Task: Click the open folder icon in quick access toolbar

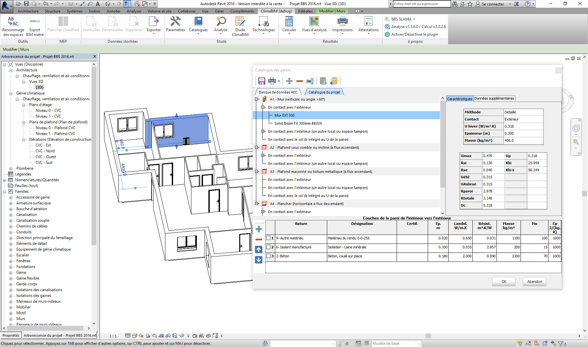Action: click(x=18, y=4)
